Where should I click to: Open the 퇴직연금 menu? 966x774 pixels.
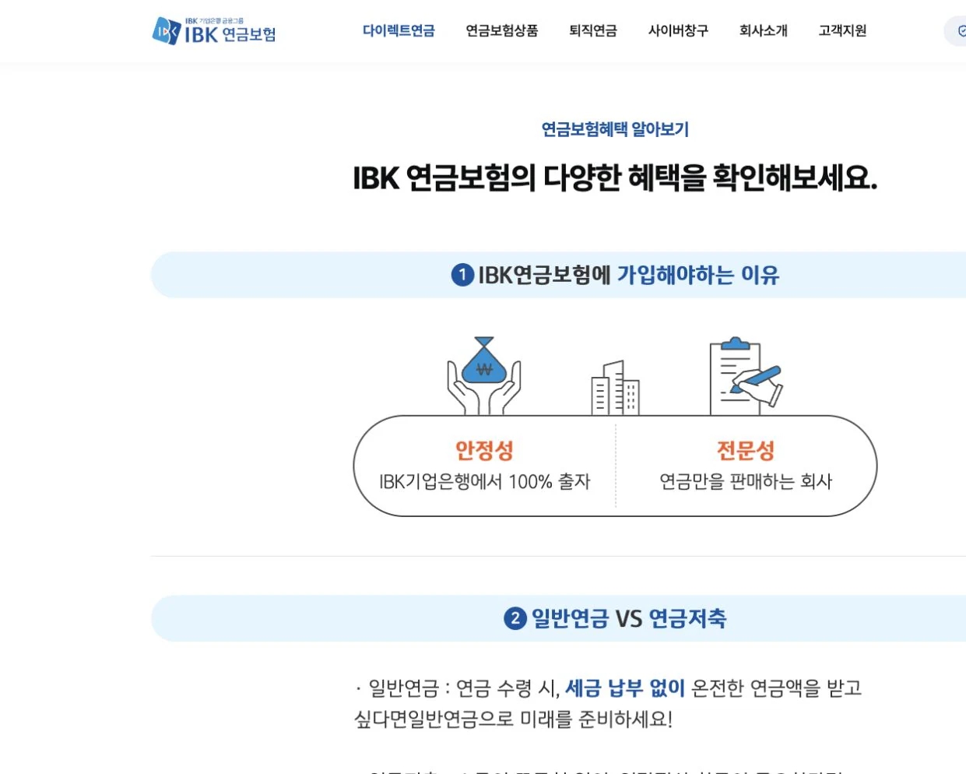pyautogui.click(x=593, y=31)
